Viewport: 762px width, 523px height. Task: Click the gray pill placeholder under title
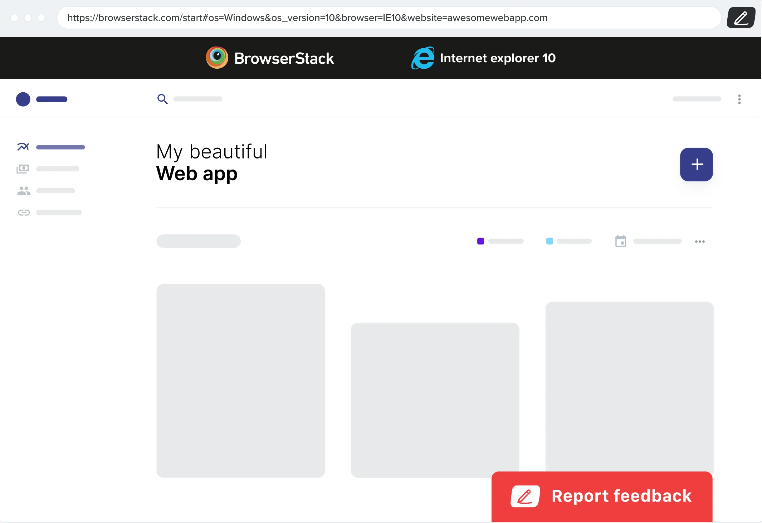199,241
